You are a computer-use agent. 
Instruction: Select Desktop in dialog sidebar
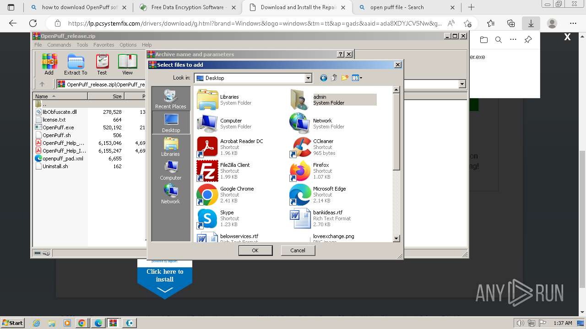pyautogui.click(x=171, y=123)
